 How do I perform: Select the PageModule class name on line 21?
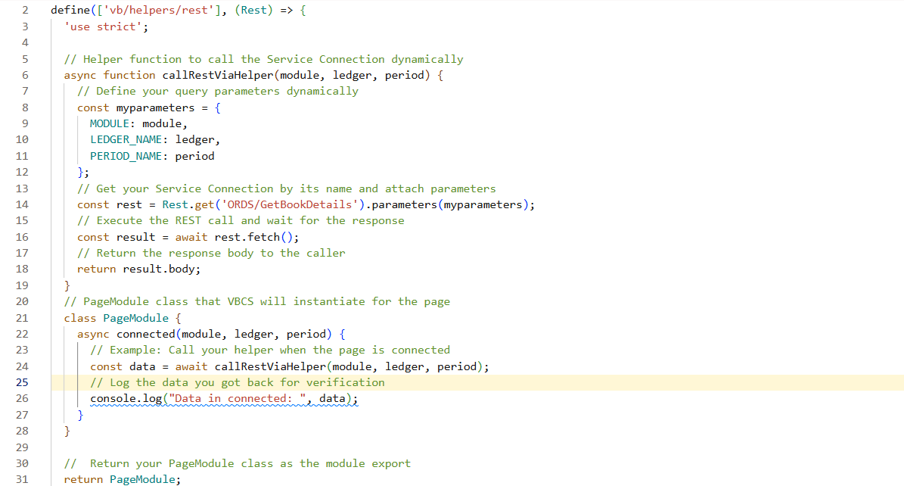[x=135, y=317]
